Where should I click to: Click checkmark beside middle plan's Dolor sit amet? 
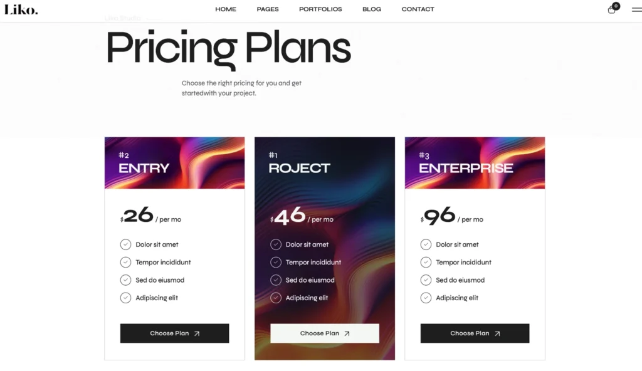[x=276, y=244]
